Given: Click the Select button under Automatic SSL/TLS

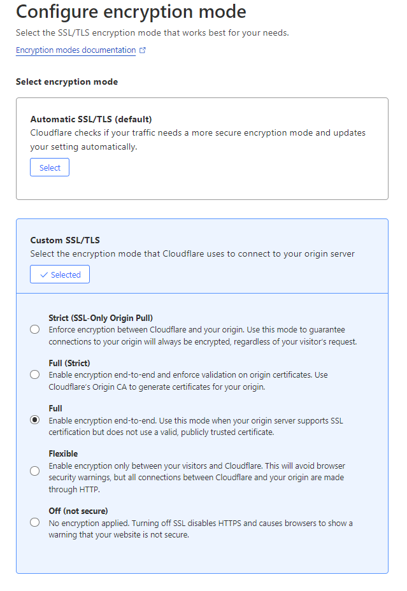Looking at the screenshot, I should pos(50,167).
